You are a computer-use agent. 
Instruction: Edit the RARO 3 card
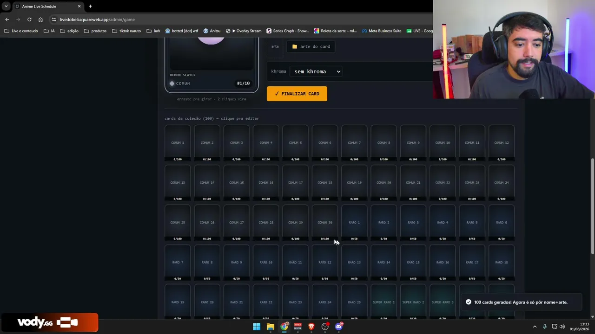[413, 223]
